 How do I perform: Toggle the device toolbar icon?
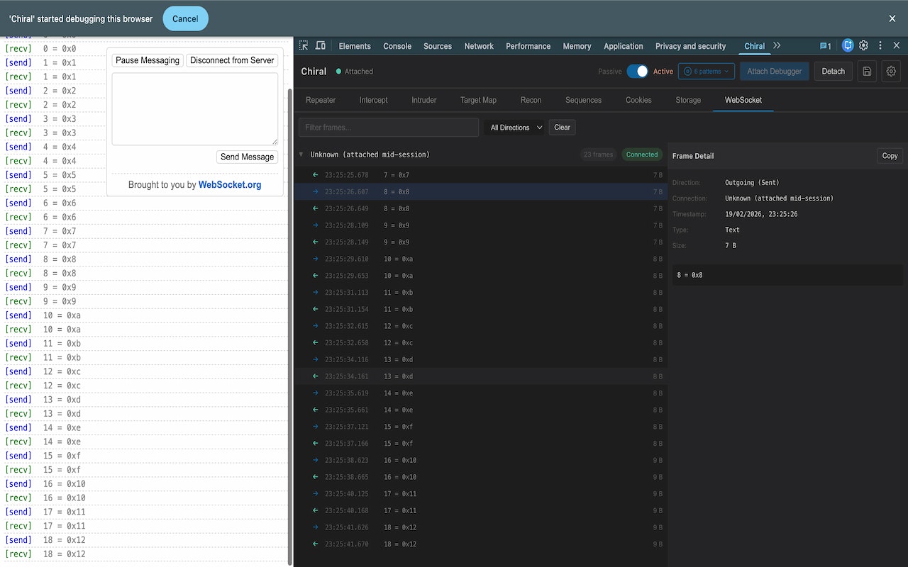(321, 45)
